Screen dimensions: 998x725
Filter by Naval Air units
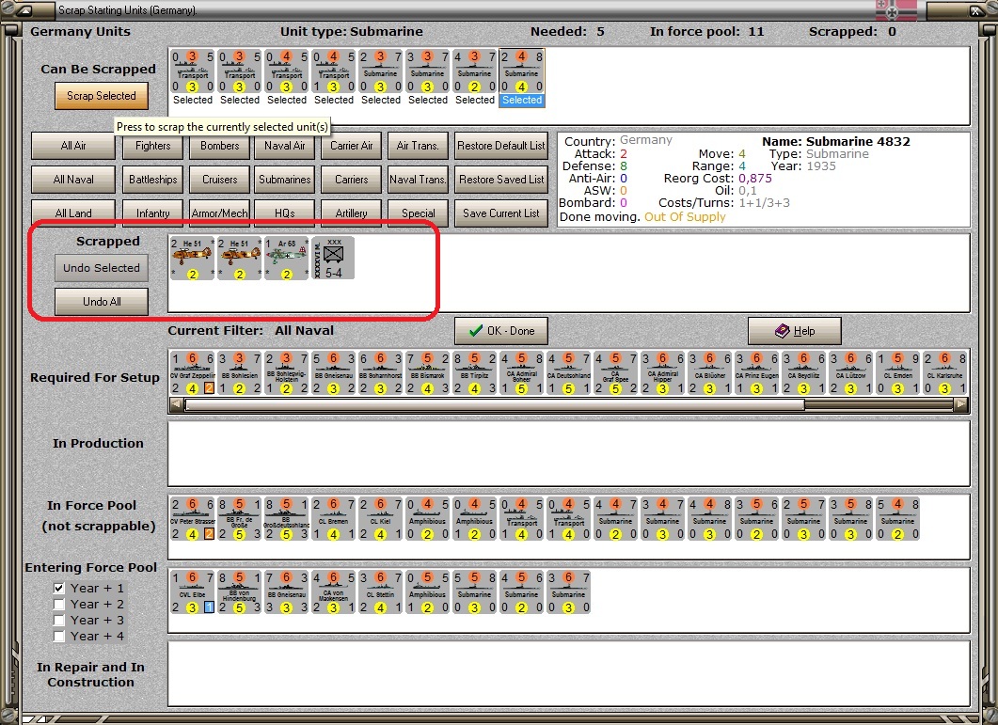[284, 146]
